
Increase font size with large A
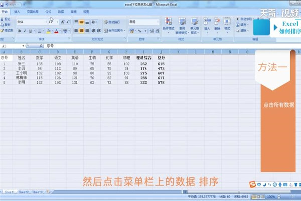point(62,22)
